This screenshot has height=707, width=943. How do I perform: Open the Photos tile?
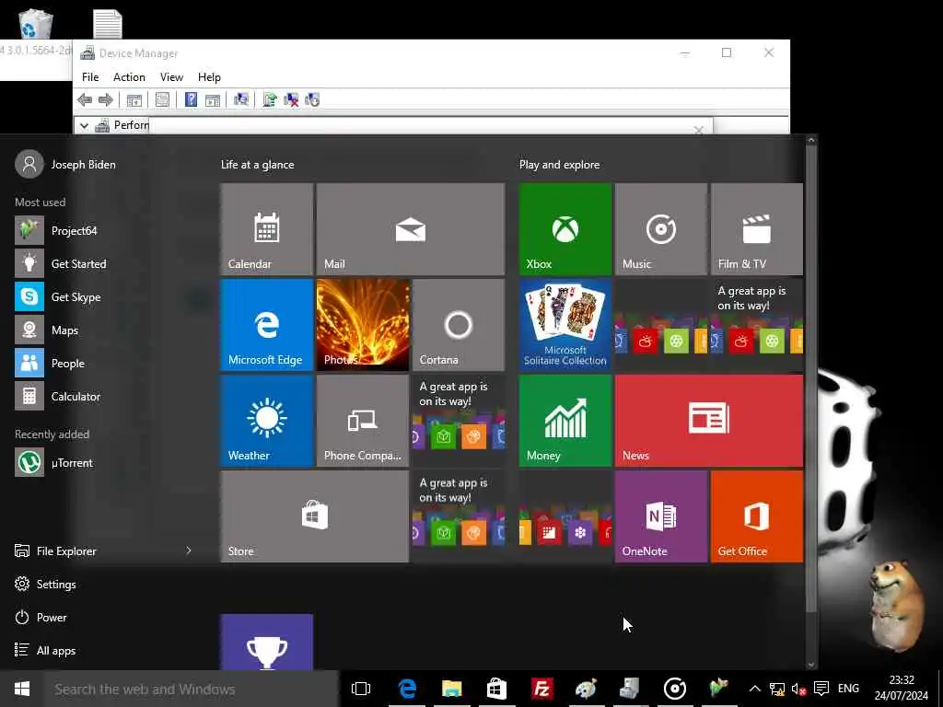pos(363,325)
